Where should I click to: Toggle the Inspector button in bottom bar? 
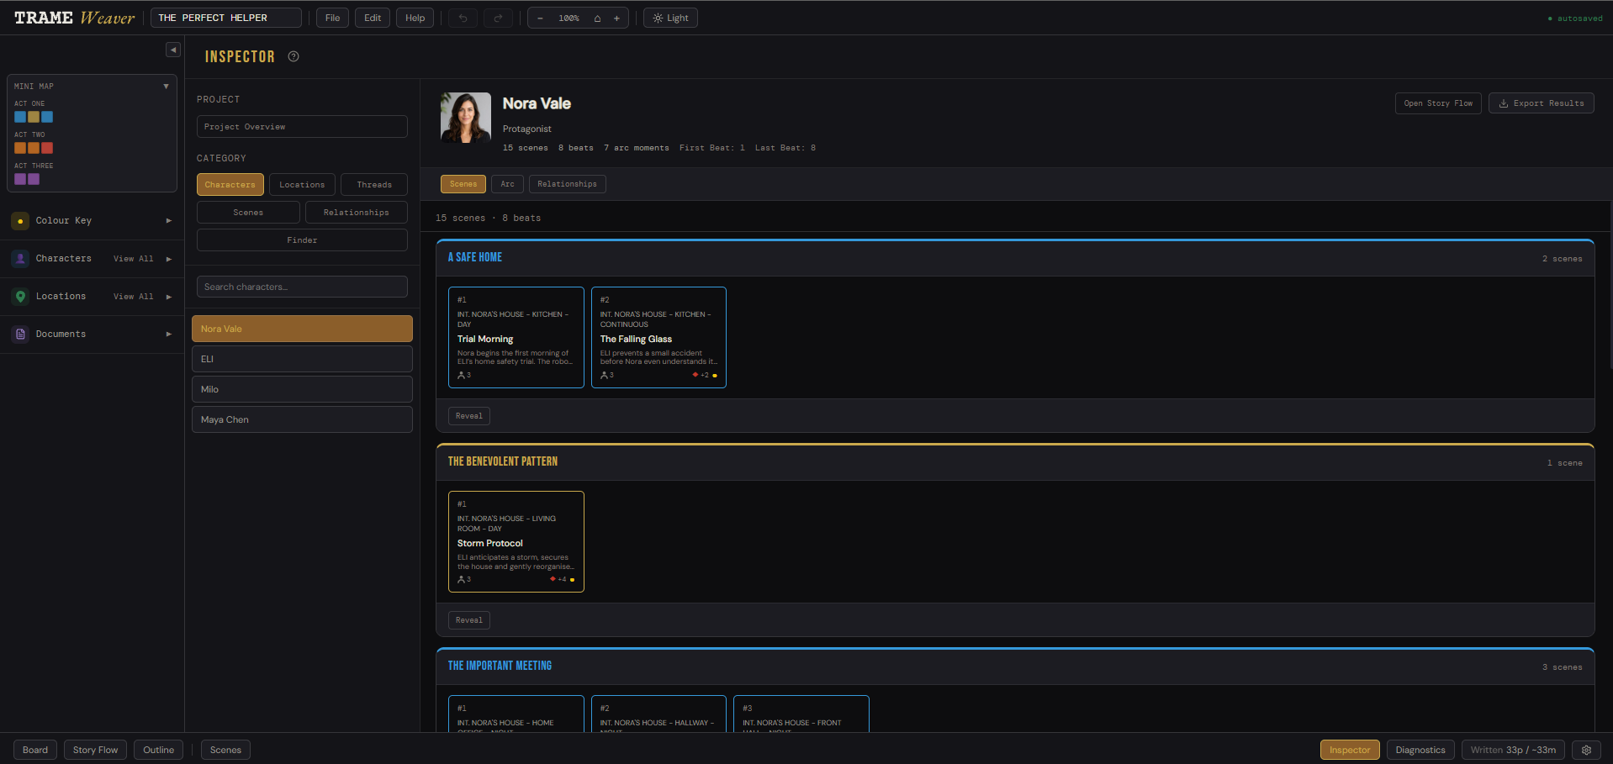[x=1350, y=750]
